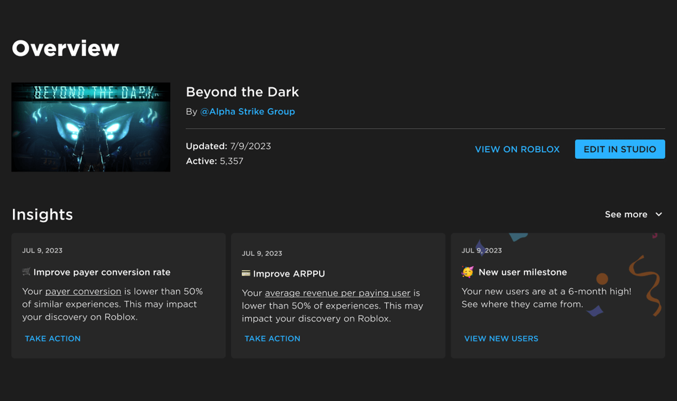Image resolution: width=677 pixels, height=401 pixels.
Task: Open See more insights
Action: 626,215
